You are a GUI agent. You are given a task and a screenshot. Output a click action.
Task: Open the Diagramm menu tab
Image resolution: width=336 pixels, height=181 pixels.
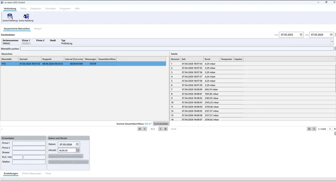(x=36, y=8)
